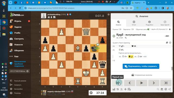Open board settings gear above the board
Screen dimensions: 174x98
tap(108, 14)
